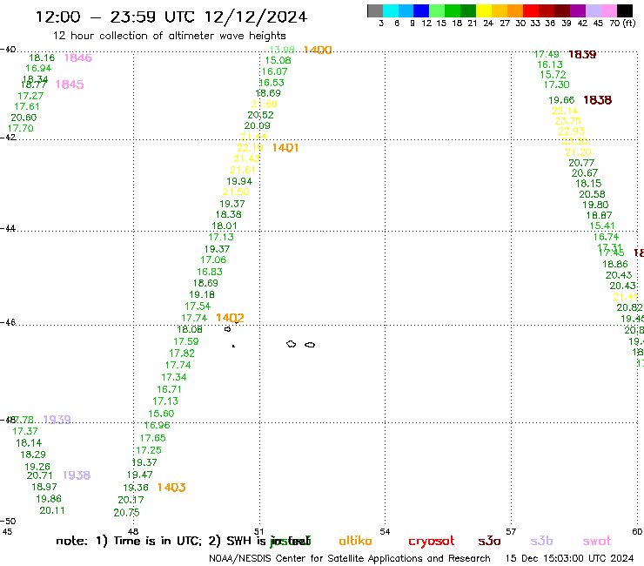Select the pink 70 ft legend swatch
Viewport: 644px width, 566px height.
click(608, 10)
